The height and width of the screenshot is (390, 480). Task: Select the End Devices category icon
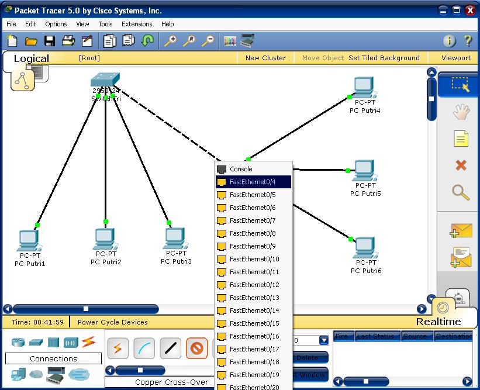tap(18, 374)
